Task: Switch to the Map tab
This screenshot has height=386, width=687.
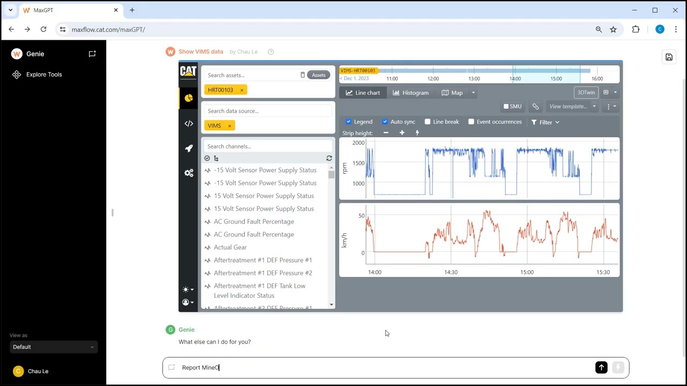Action: 452,93
